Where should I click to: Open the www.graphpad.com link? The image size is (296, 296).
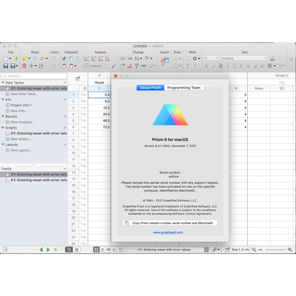coord(168,232)
